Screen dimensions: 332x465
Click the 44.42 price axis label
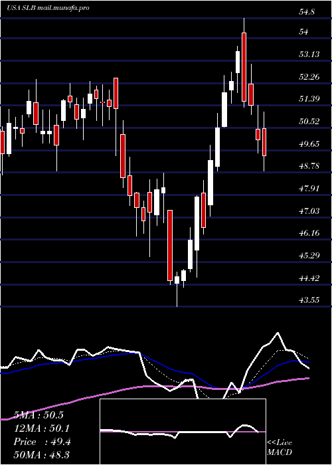(309, 278)
